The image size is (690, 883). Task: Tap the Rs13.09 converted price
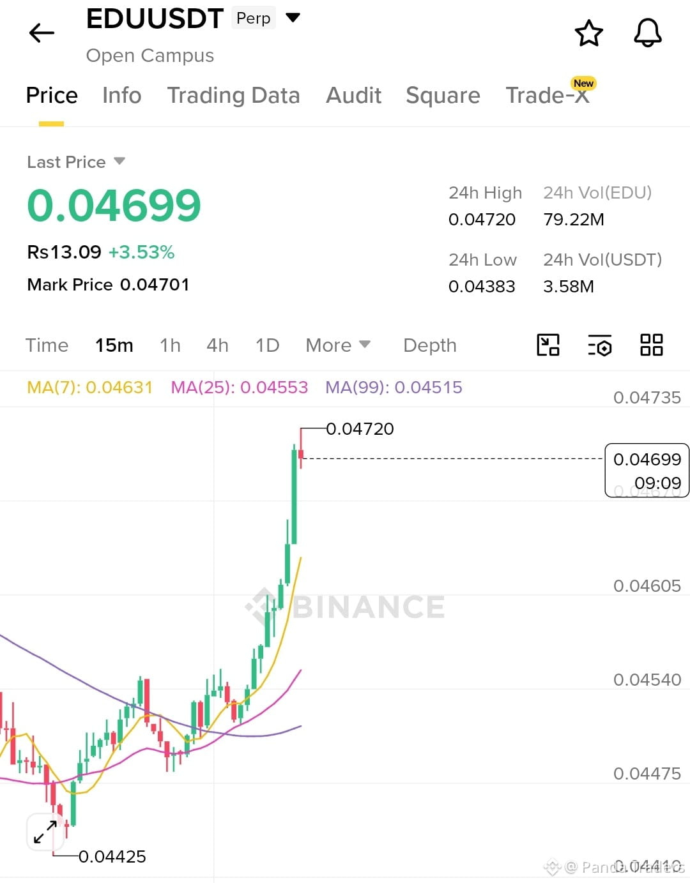point(64,252)
